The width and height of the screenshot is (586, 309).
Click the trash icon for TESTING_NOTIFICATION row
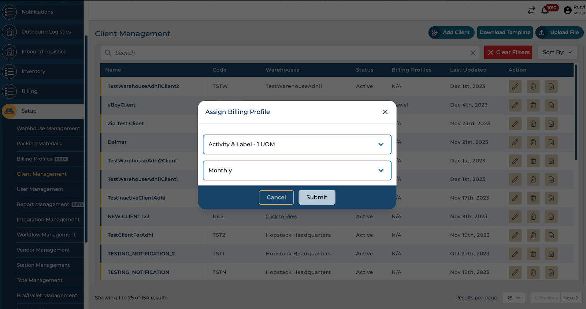point(533,272)
